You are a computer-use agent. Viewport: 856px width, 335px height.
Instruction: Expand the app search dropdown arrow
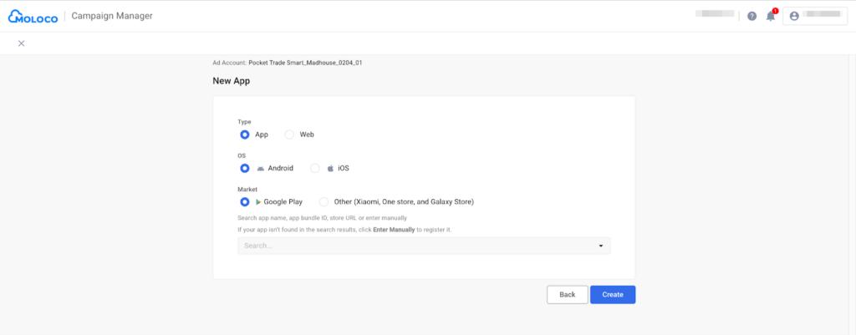click(600, 246)
